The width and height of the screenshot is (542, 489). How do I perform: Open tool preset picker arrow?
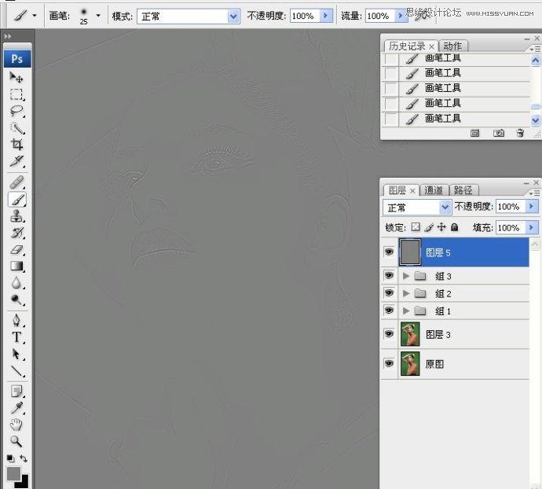35,16
